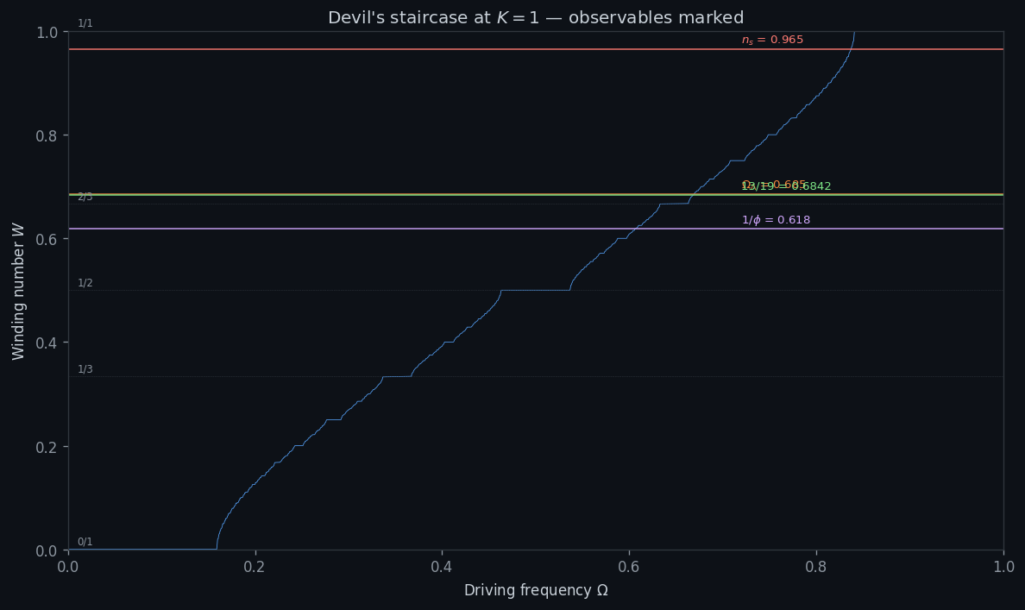The image size is (1025, 610).
Task: Click the 0.8 tick on the y-axis
Action: coord(48,135)
